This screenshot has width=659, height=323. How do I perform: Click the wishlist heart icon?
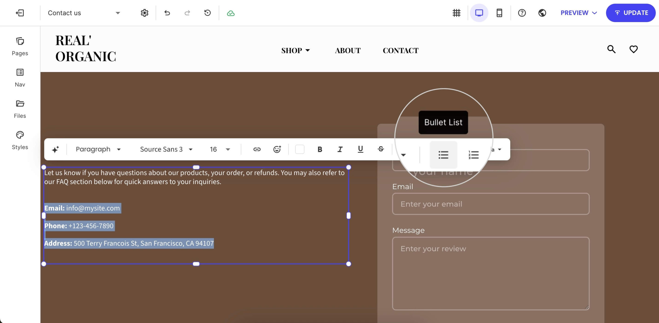[634, 49]
